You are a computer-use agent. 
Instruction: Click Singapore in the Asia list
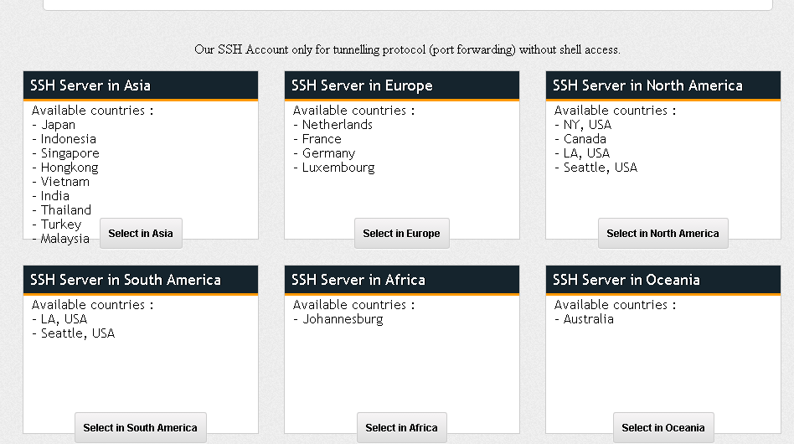coord(70,153)
